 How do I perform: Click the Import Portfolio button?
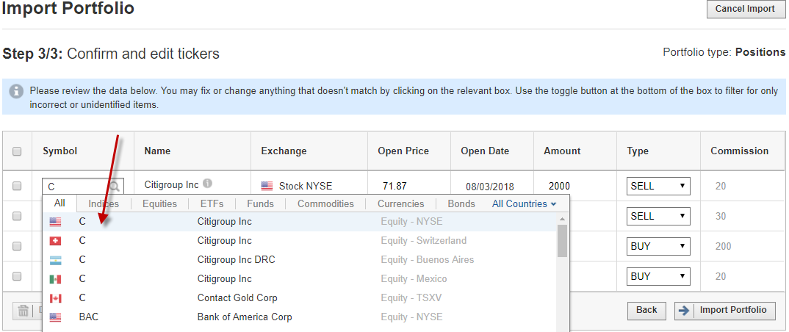click(x=725, y=311)
